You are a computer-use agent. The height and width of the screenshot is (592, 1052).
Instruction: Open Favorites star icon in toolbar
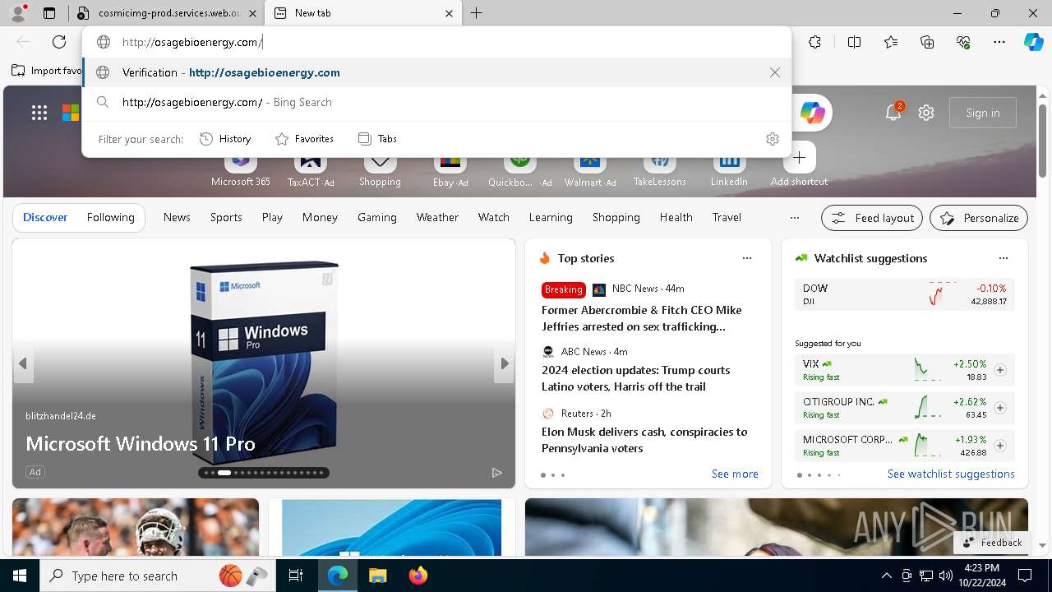point(891,42)
